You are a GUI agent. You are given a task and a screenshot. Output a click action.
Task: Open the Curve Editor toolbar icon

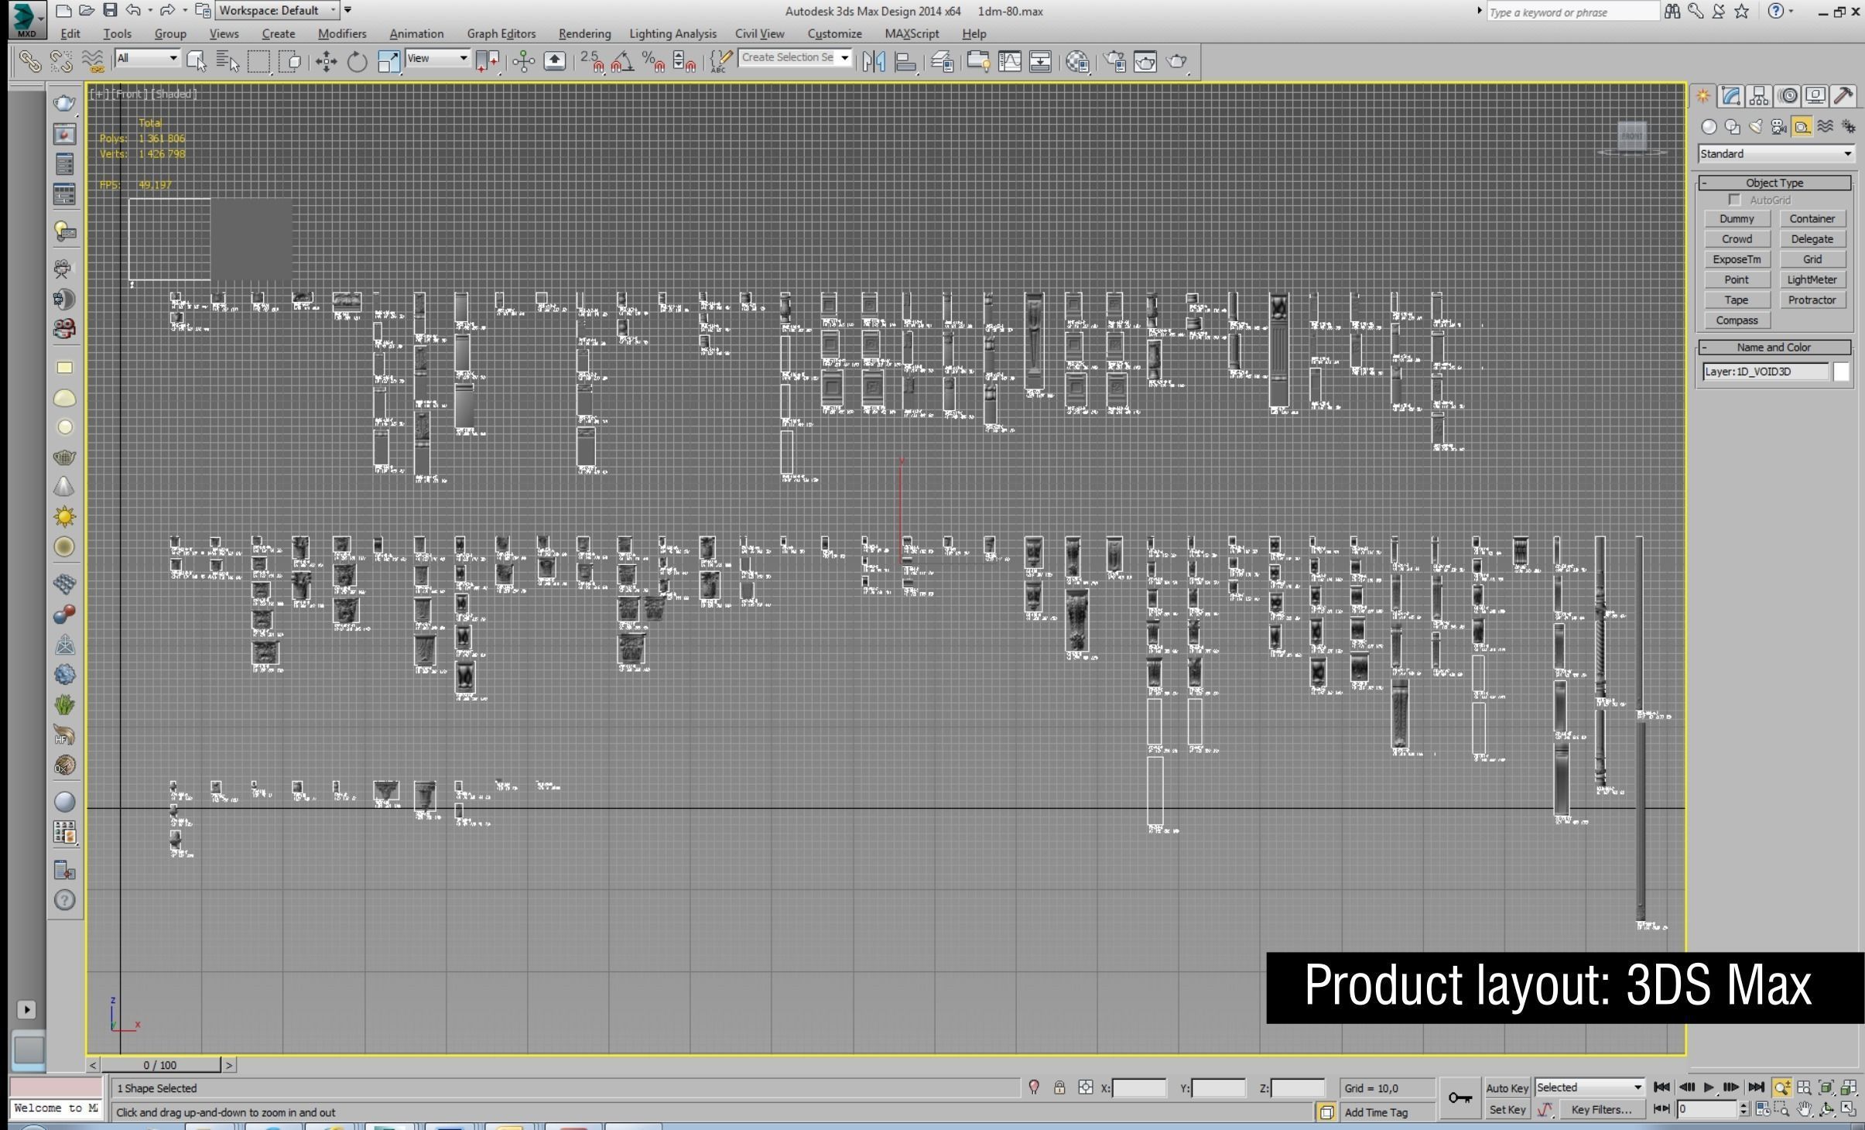[x=1009, y=62]
